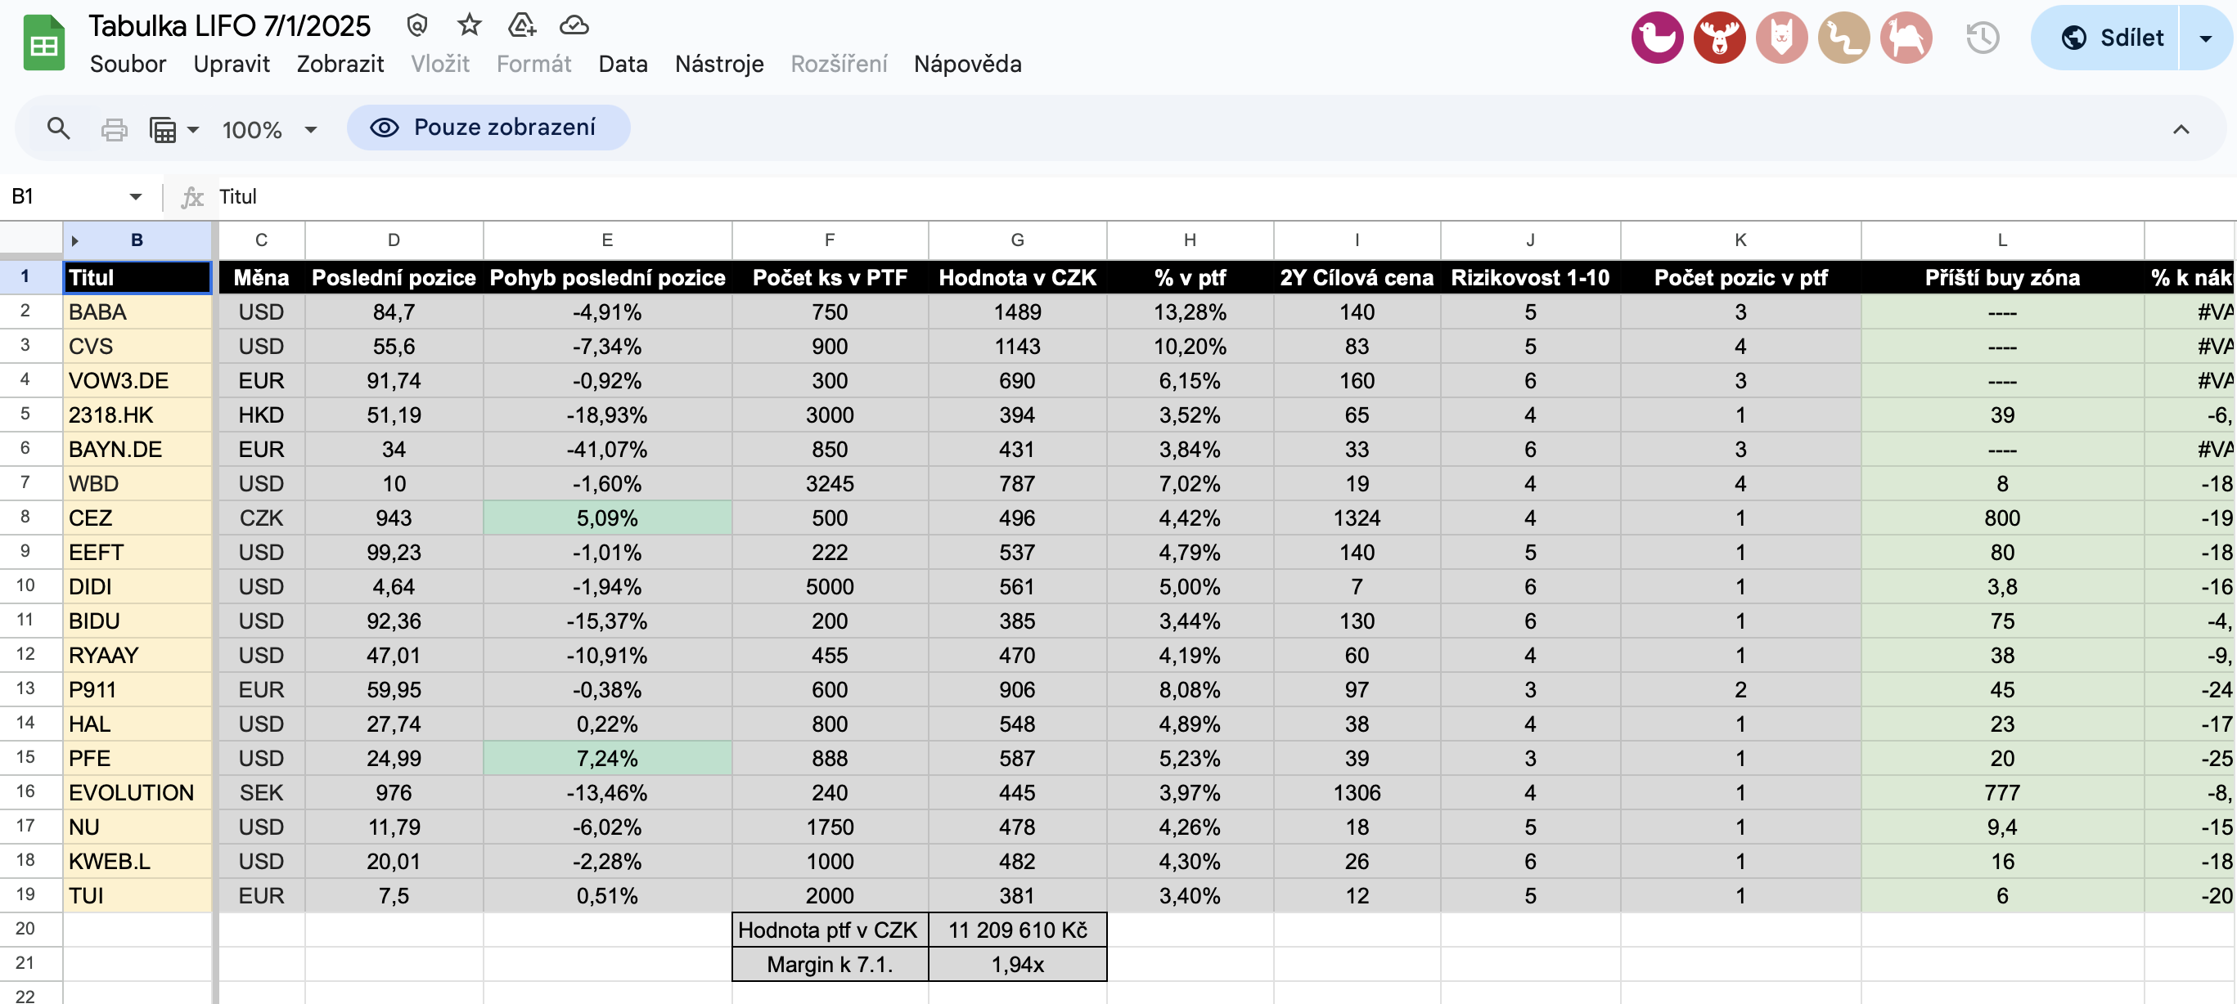This screenshot has height=1004, width=2237.
Task: Toggle Pouze zobrazení view-only mode
Action: 488,128
